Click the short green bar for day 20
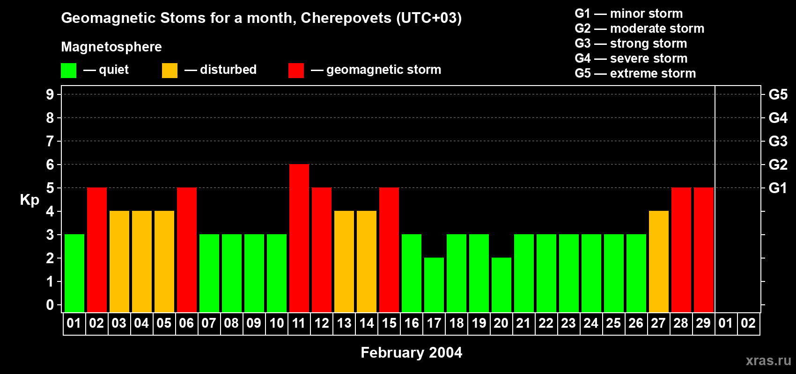Screen dimensions: 796x374 point(501,285)
